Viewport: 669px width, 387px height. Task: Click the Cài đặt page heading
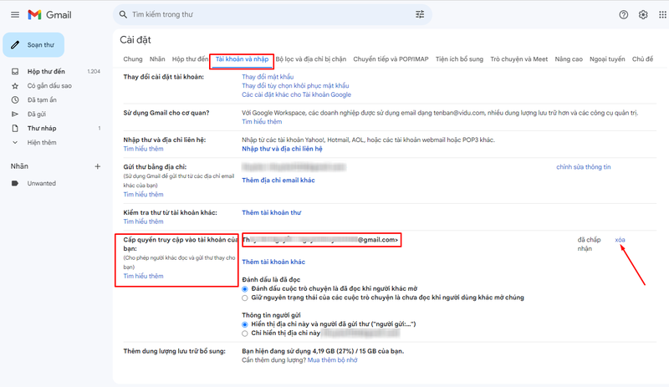pos(135,39)
